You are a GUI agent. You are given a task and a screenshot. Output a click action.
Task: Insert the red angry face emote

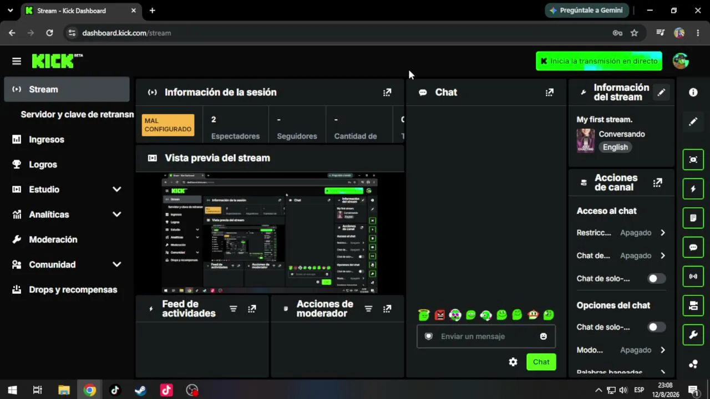440,315
